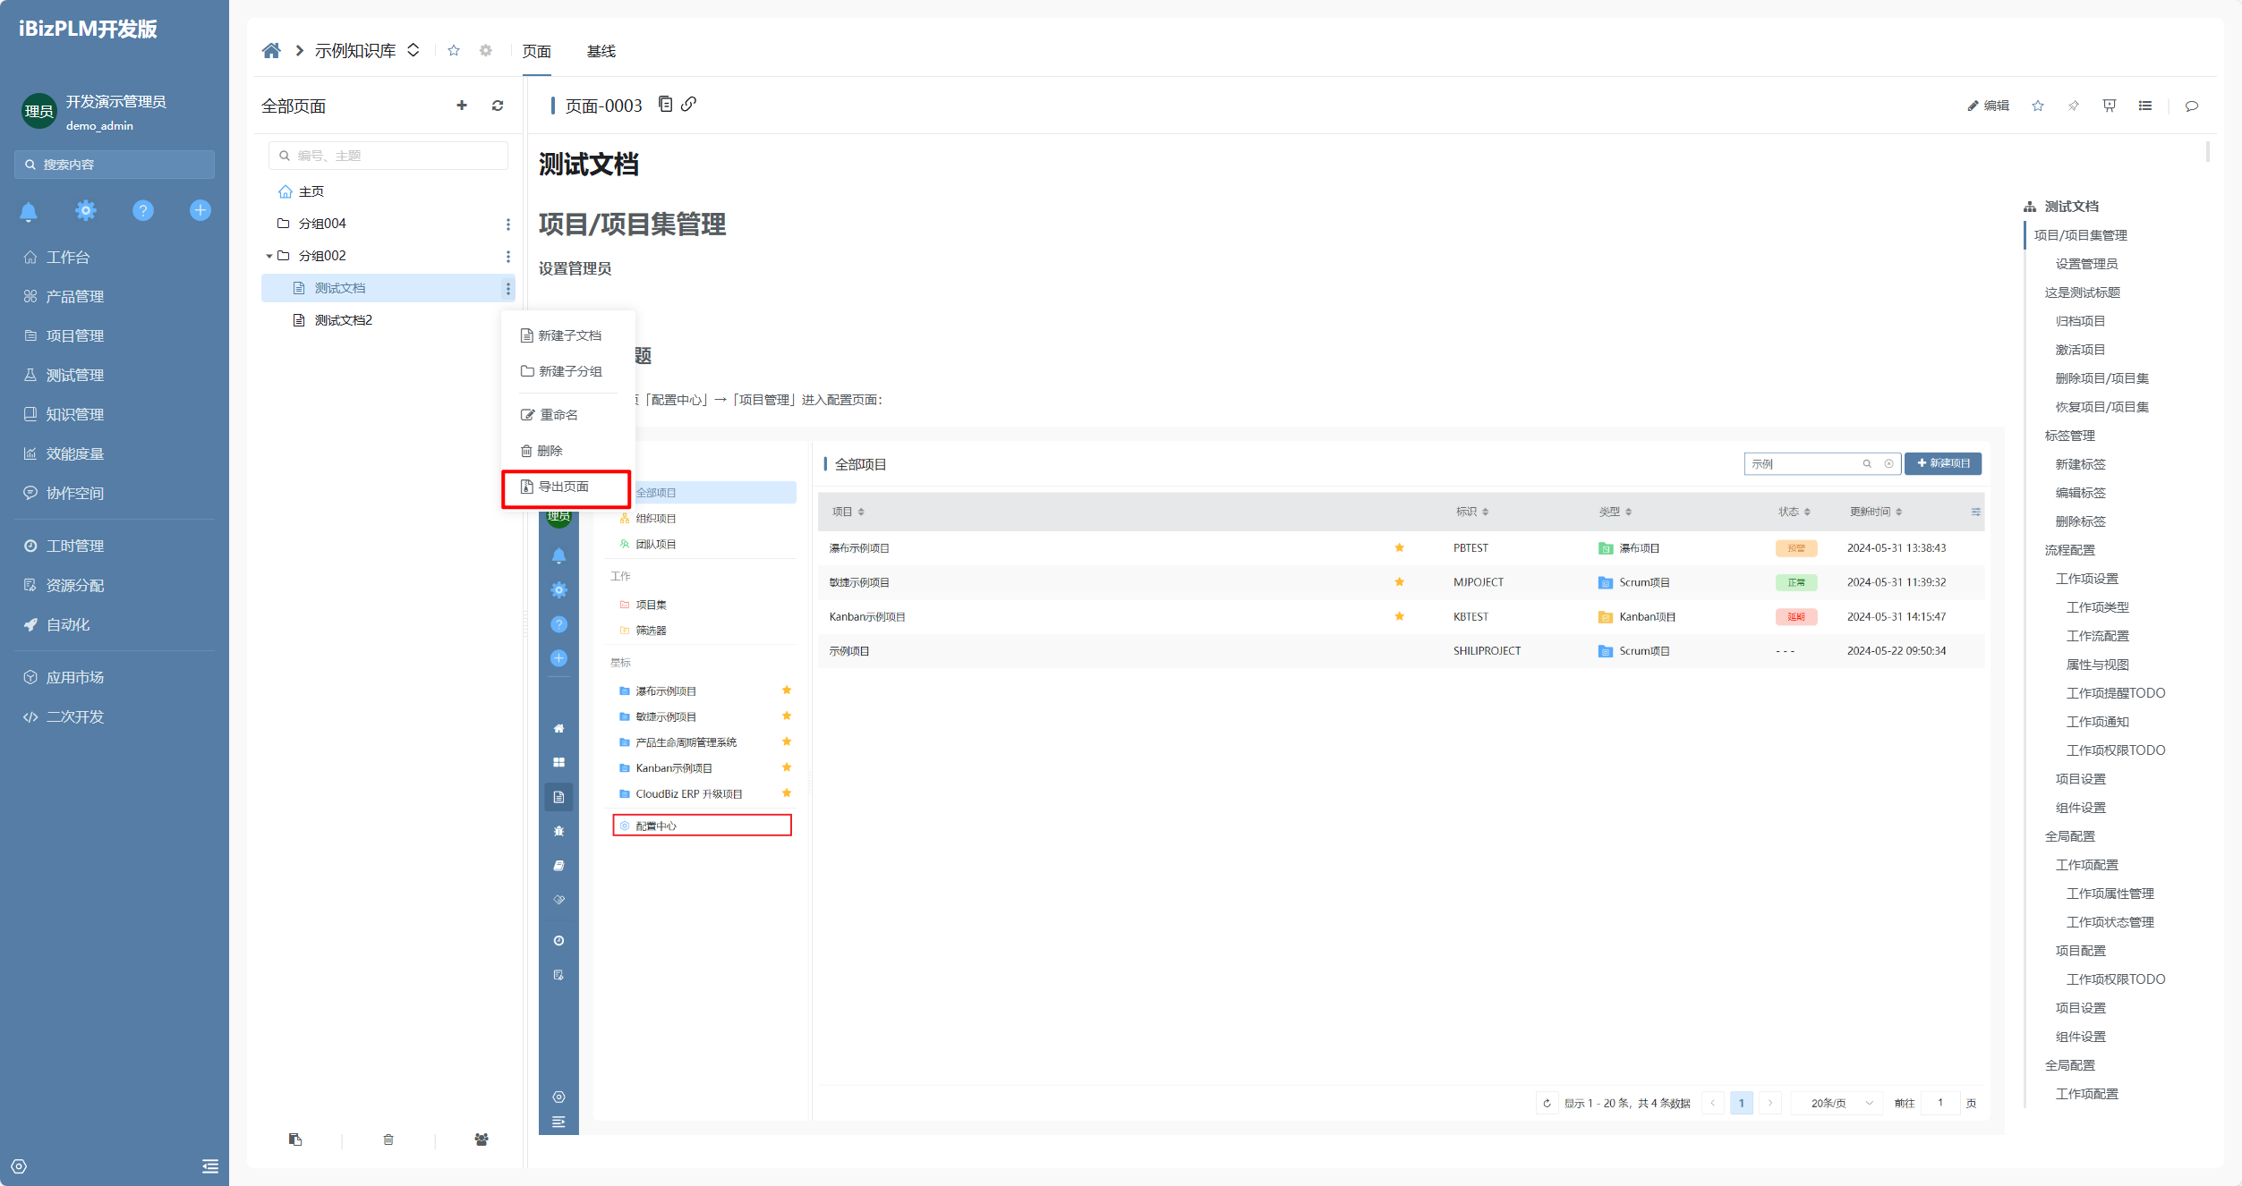Image resolution: width=2242 pixels, height=1186 pixels.
Task: Click the plus icon to add a page
Action: click(x=462, y=106)
